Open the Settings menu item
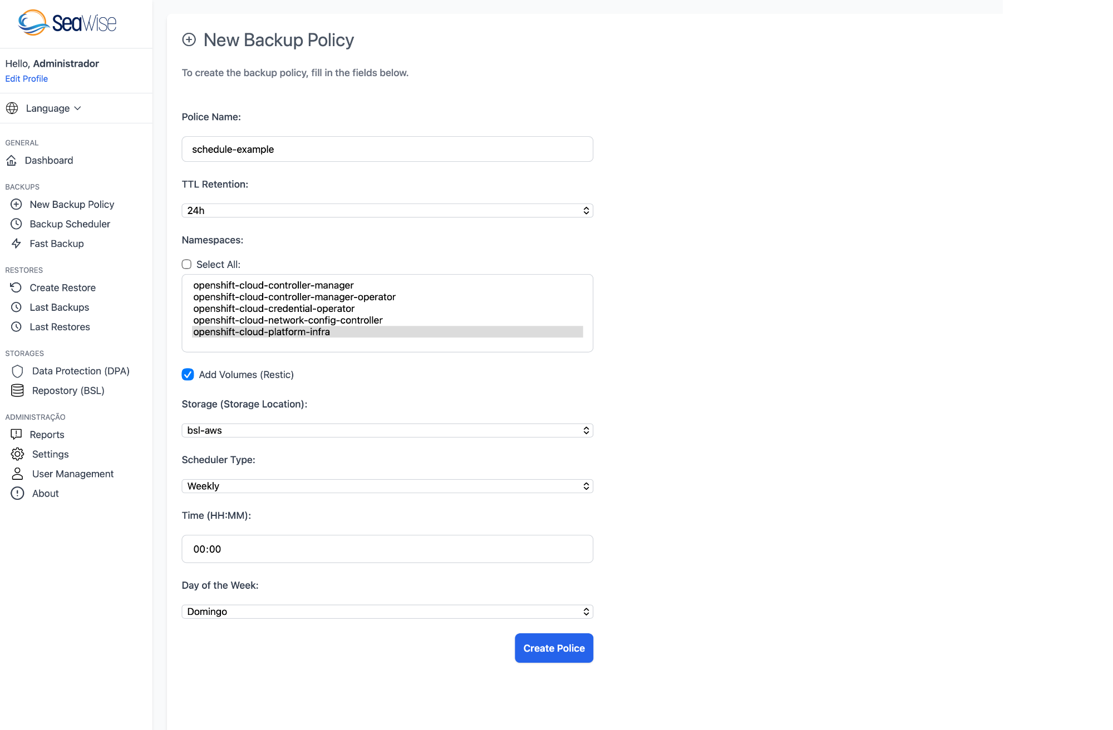The height and width of the screenshot is (730, 1113). pyautogui.click(x=50, y=454)
